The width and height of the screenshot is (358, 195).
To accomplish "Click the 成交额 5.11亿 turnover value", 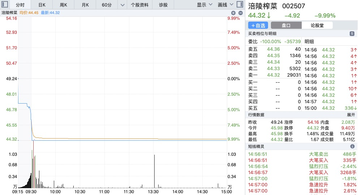I will 349,140.
